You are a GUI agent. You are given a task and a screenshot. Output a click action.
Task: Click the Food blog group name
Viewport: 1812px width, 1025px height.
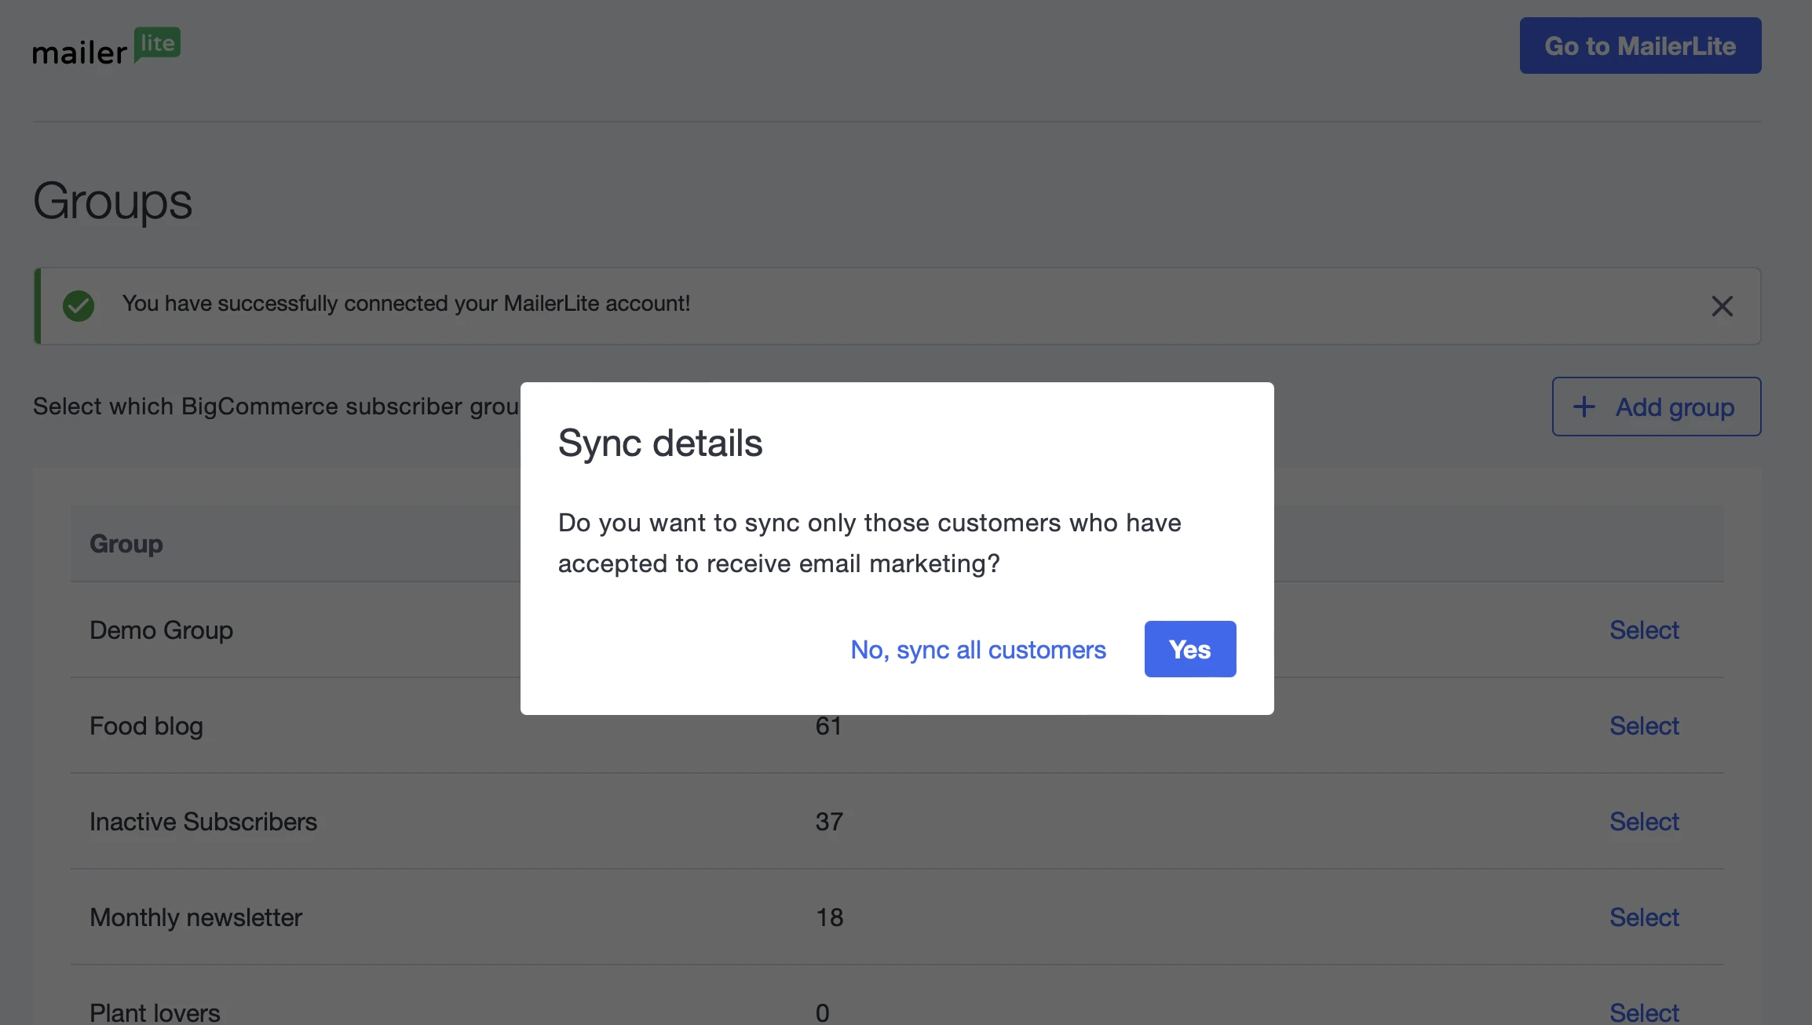[x=146, y=726]
